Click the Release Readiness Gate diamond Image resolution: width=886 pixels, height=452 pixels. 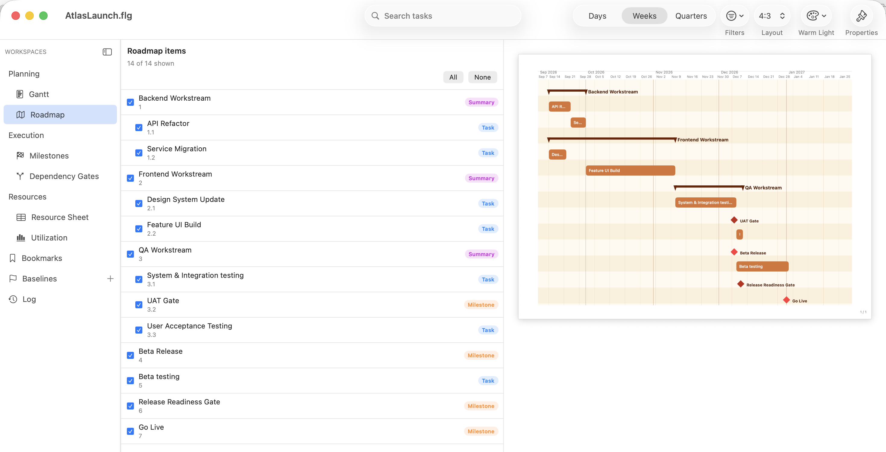(x=740, y=284)
